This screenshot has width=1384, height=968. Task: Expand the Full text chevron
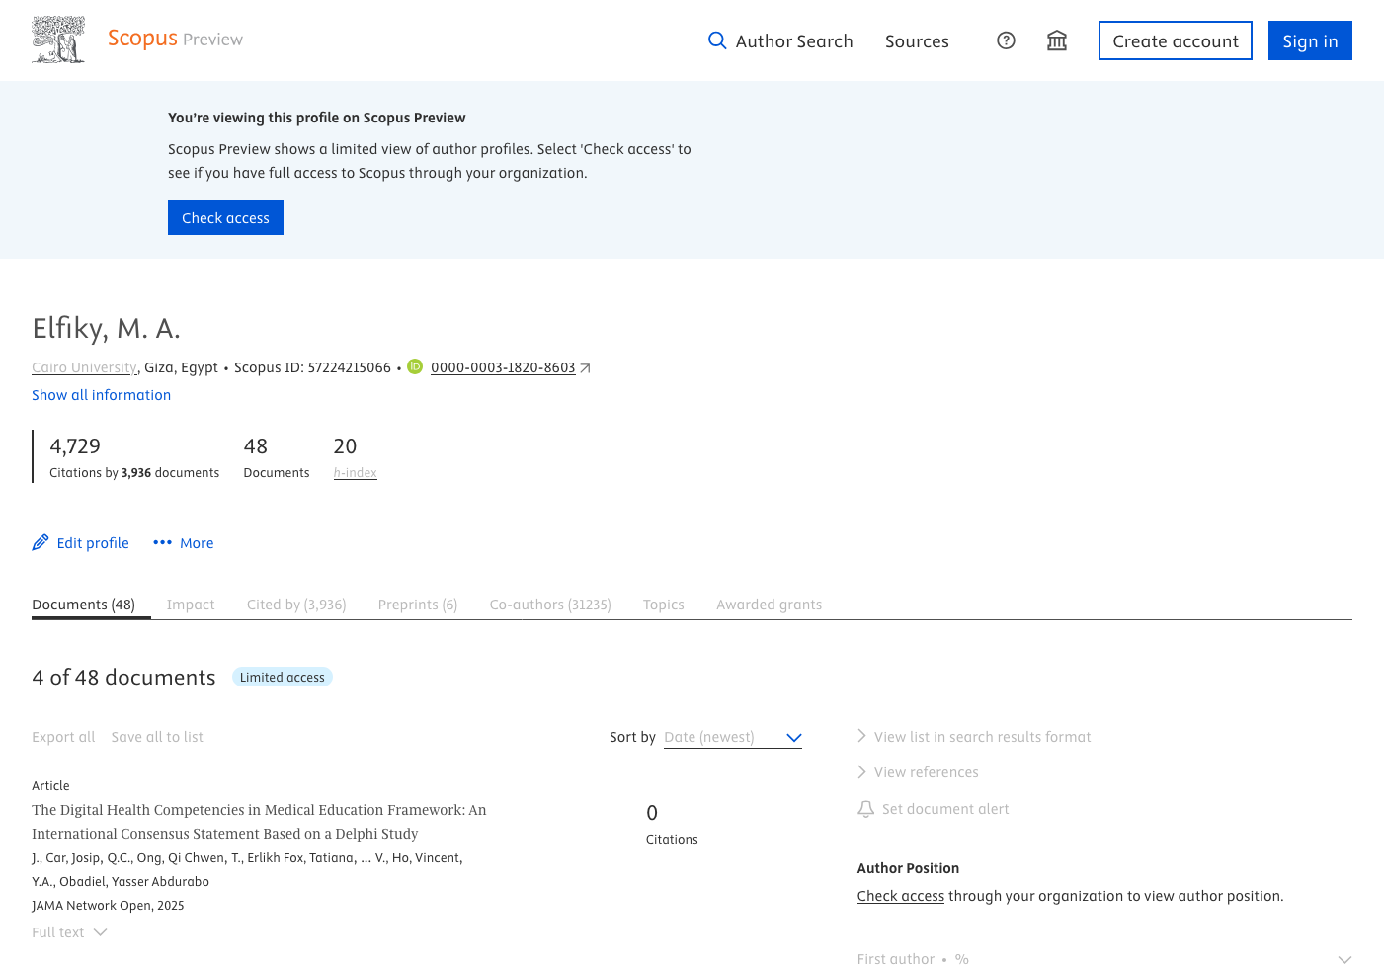click(x=100, y=932)
